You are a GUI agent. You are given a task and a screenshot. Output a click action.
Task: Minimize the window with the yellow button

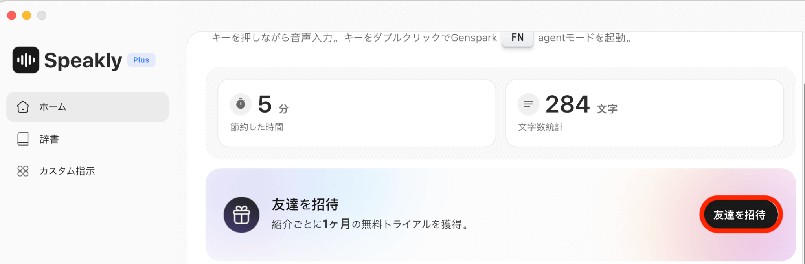[27, 15]
